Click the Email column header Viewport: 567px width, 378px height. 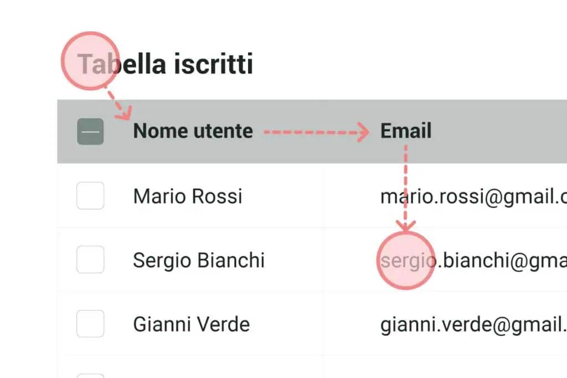(x=405, y=131)
